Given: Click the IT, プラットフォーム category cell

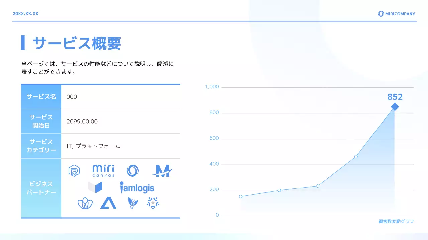Looking at the screenshot, I should [x=93, y=146].
